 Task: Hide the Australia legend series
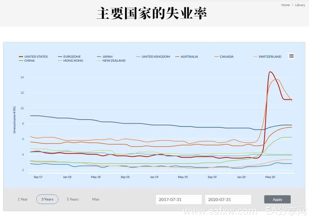[189, 56]
